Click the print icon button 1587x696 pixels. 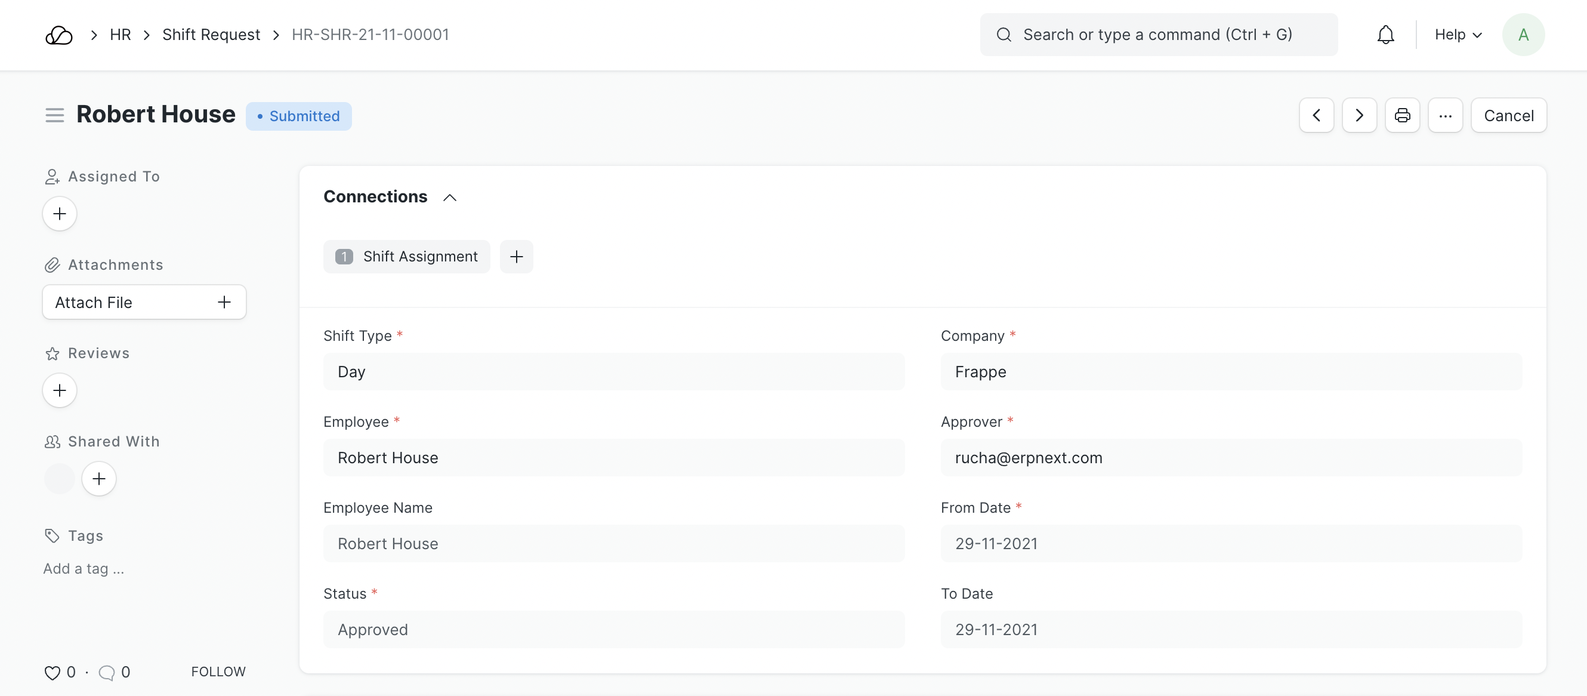pos(1402,115)
